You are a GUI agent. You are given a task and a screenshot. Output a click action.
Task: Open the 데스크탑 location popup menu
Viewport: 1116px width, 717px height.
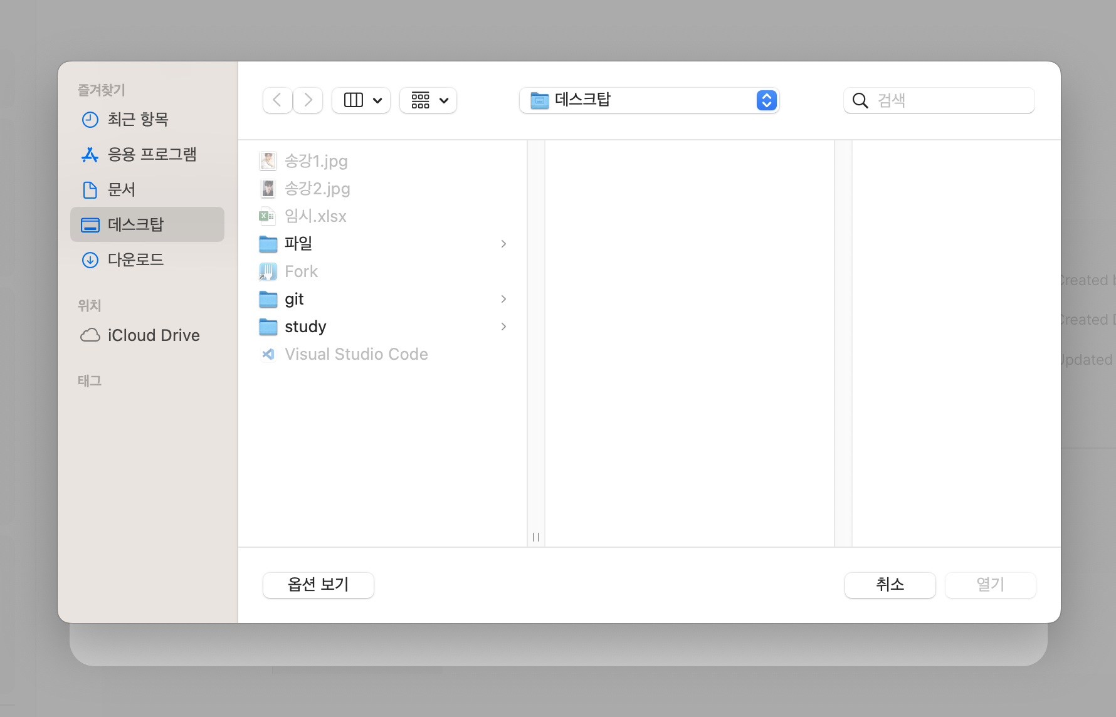pyautogui.click(x=649, y=100)
